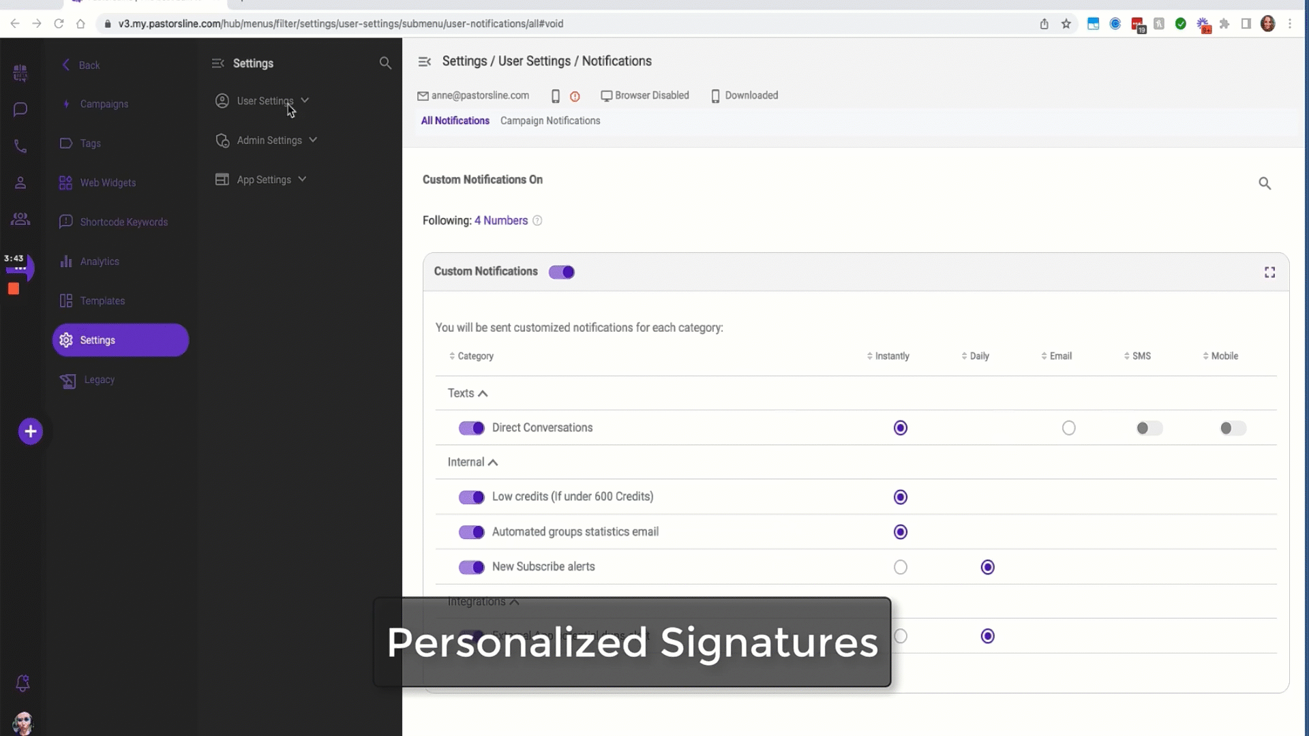Sort by Category column header
Screen dimensions: 1309x736
(471, 356)
